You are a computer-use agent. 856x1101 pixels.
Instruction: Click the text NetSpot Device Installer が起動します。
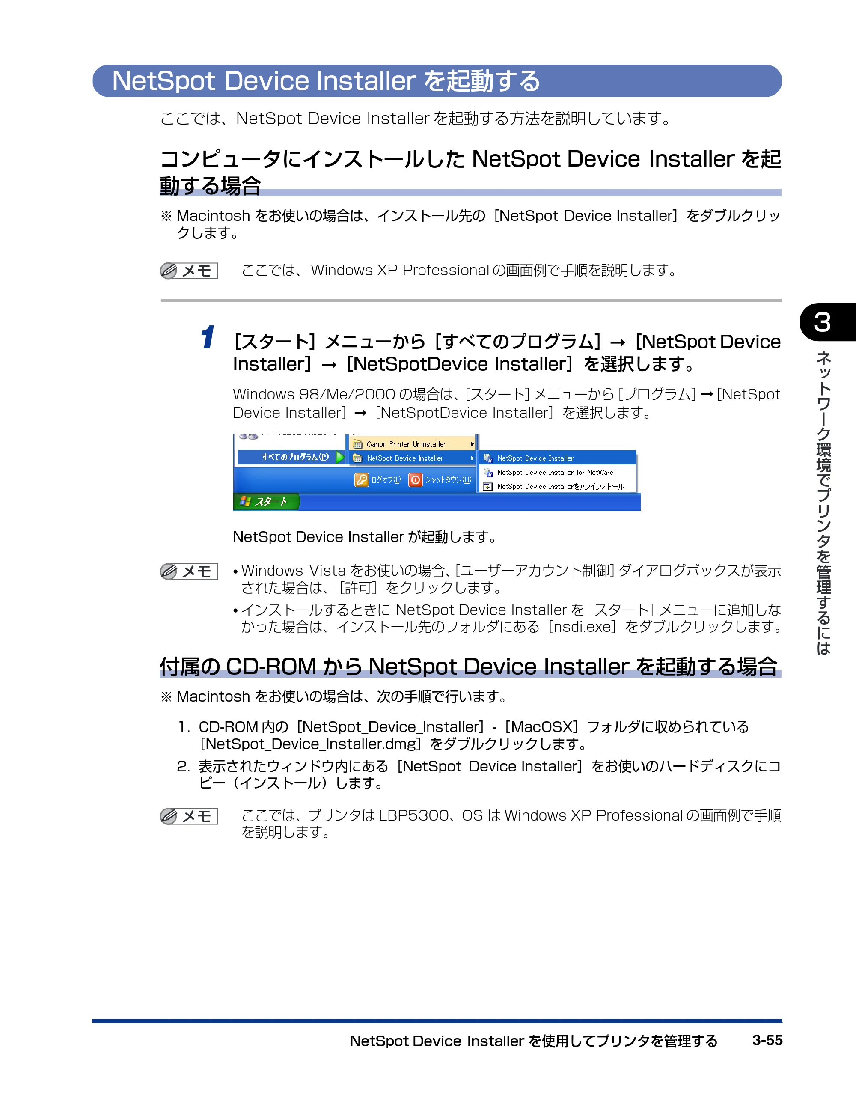(366, 537)
